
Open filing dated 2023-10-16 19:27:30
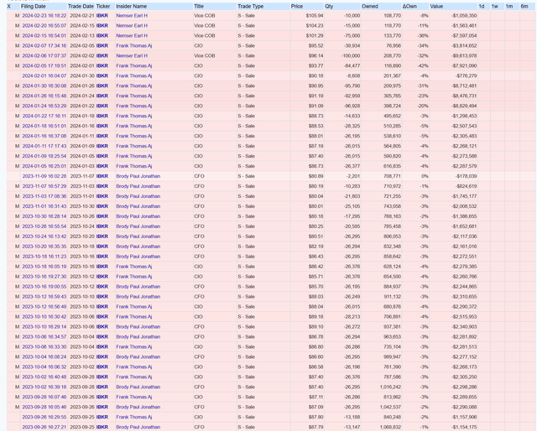(x=44, y=277)
